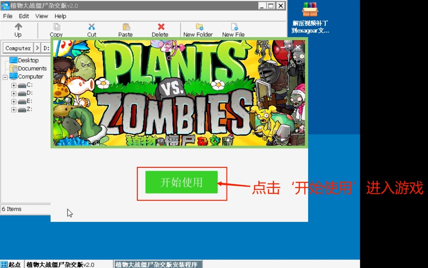
Task: Expand the C: drive node
Action: pos(14,85)
